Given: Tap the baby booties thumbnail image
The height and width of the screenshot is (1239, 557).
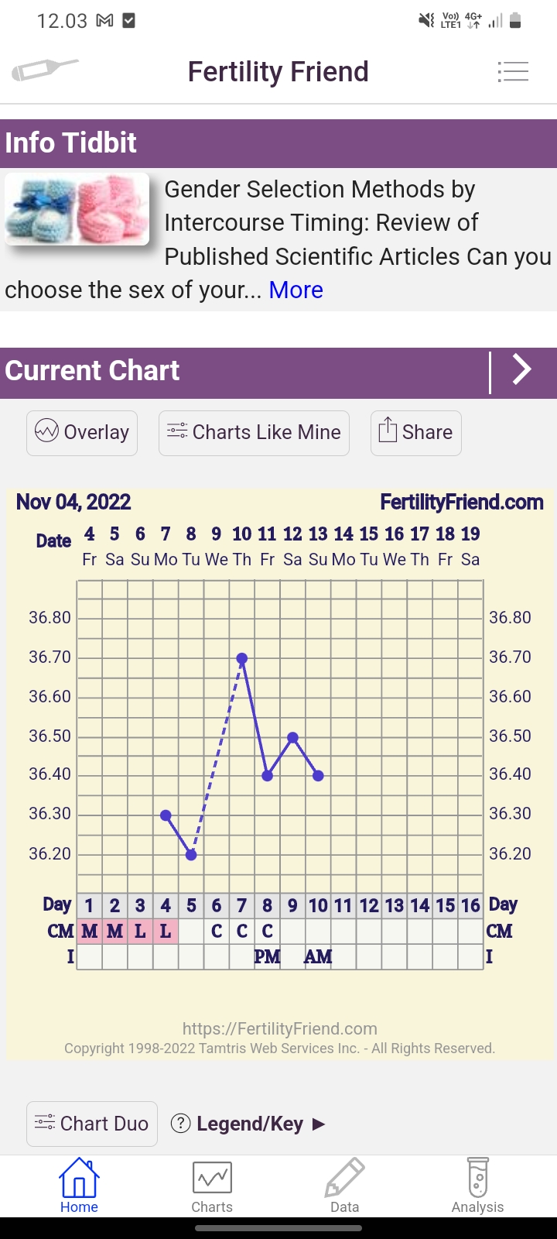Looking at the screenshot, I should (x=77, y=209).
